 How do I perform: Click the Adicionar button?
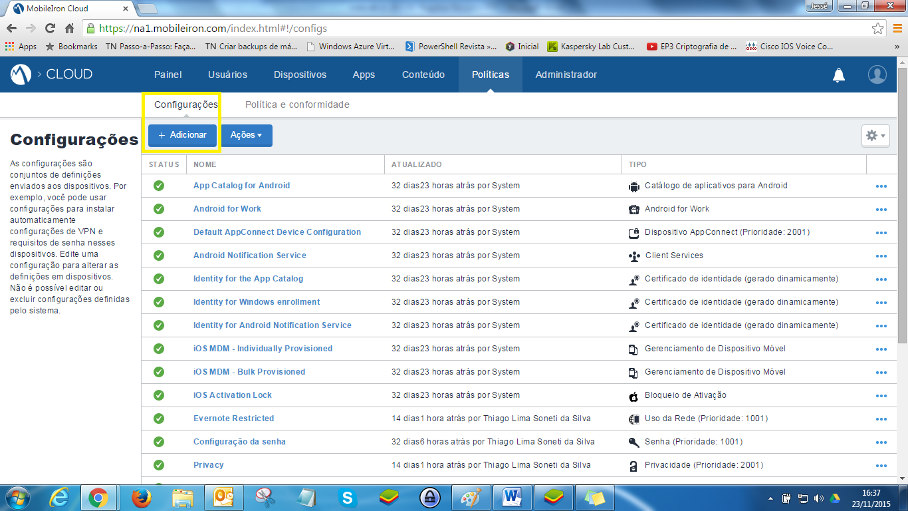click(182, 135)
